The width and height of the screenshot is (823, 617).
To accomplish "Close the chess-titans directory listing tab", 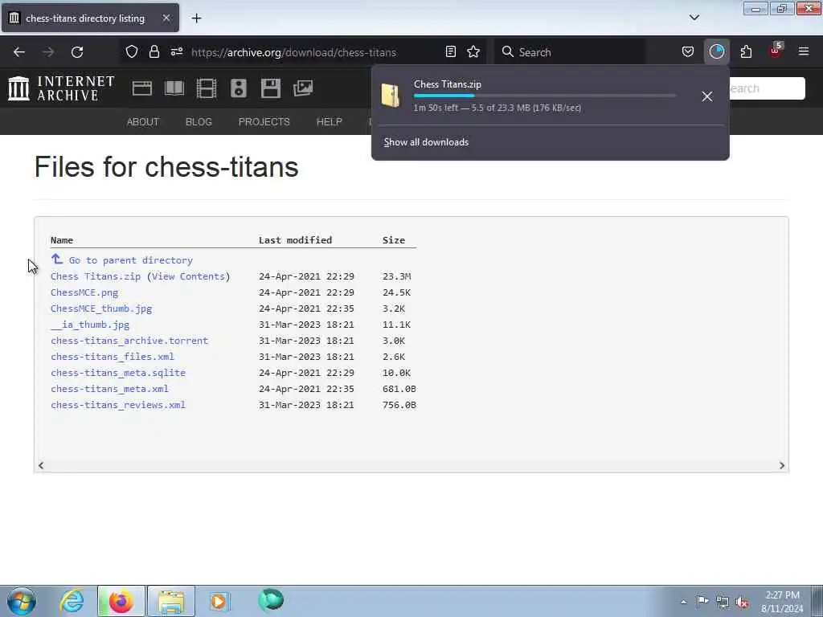I will [166, 18].
